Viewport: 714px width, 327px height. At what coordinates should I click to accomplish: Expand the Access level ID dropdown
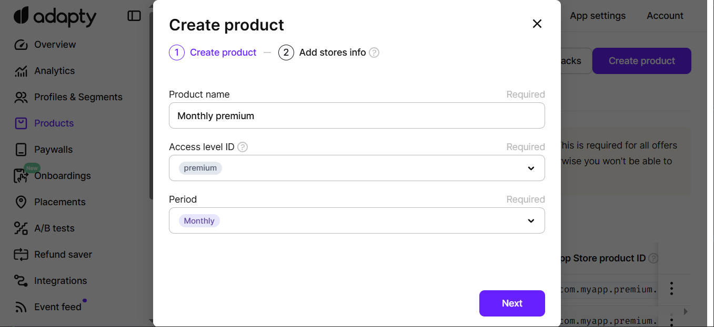[357, 168]
